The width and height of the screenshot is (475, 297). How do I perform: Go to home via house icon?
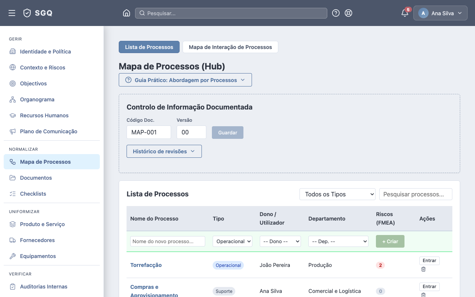click(127, 13)
